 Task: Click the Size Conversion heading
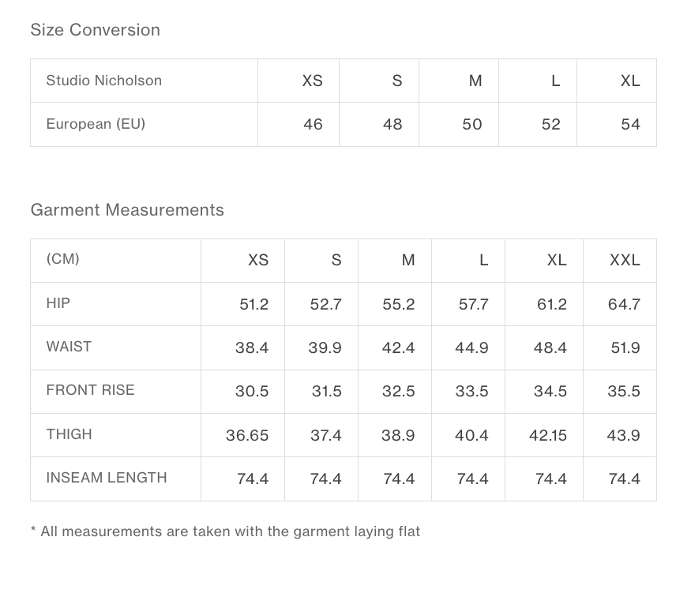click(x=96, y=30)
